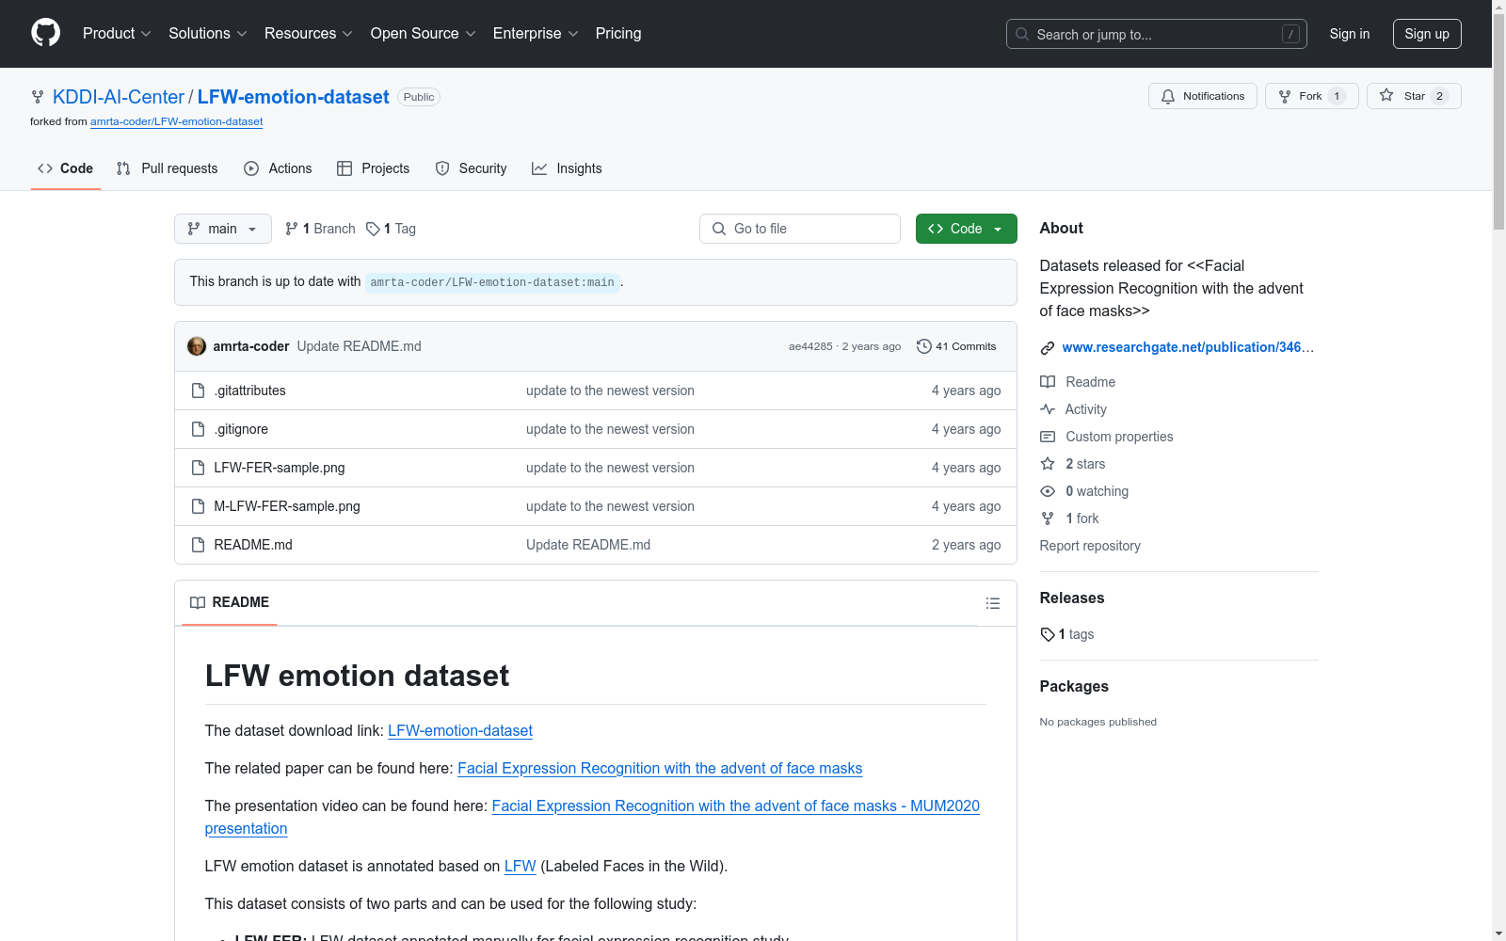Open the GitHub home logo
Image resolution: width=1506 pixels, height=941 pixels.
45,33
